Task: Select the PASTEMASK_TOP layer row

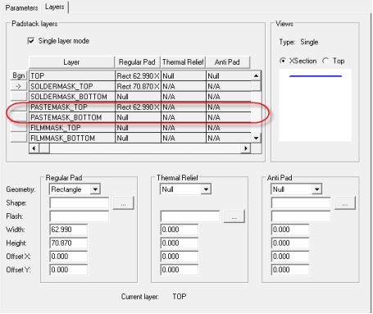Action: (140, 107)
